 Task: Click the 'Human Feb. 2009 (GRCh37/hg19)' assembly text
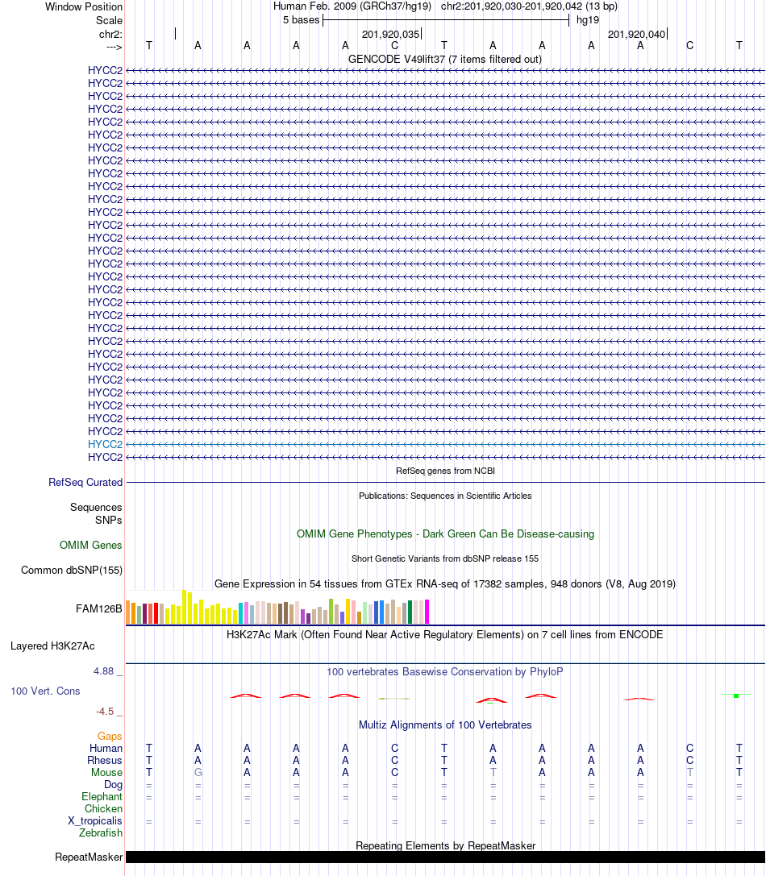(x=352, y=6)
